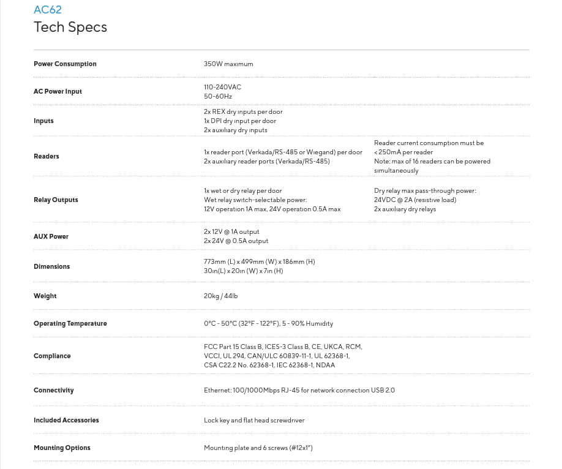Image resolution: width=562 pixels, height=469 pixels.
Task: Click the Weight 20kg / 44lb value
Action: click(221, 296)
